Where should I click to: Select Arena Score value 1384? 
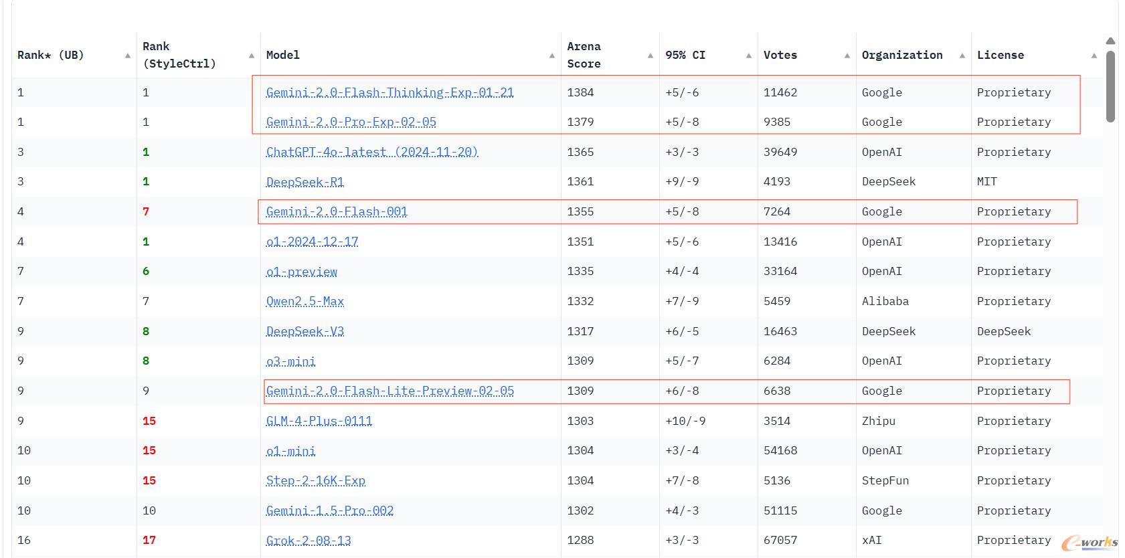coord(580,92)
